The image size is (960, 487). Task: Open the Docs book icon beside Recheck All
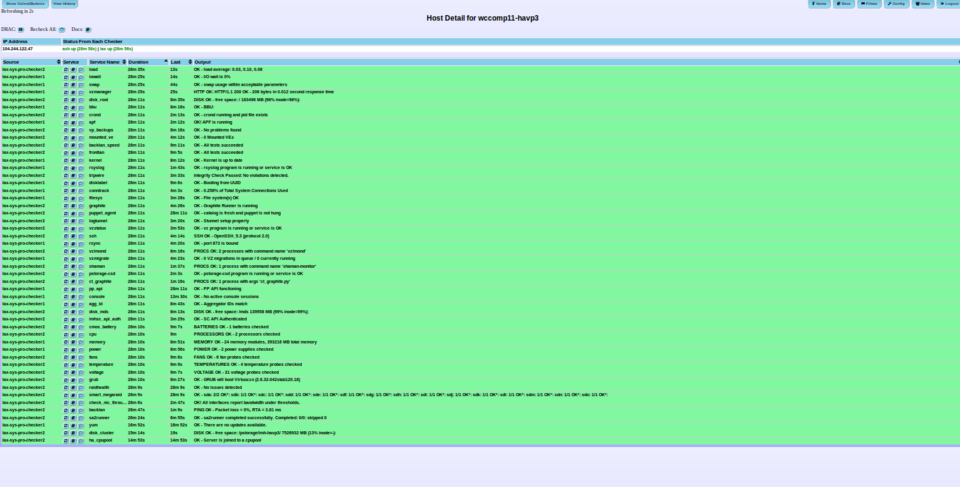pyautogui.click(x=88, y=30)
